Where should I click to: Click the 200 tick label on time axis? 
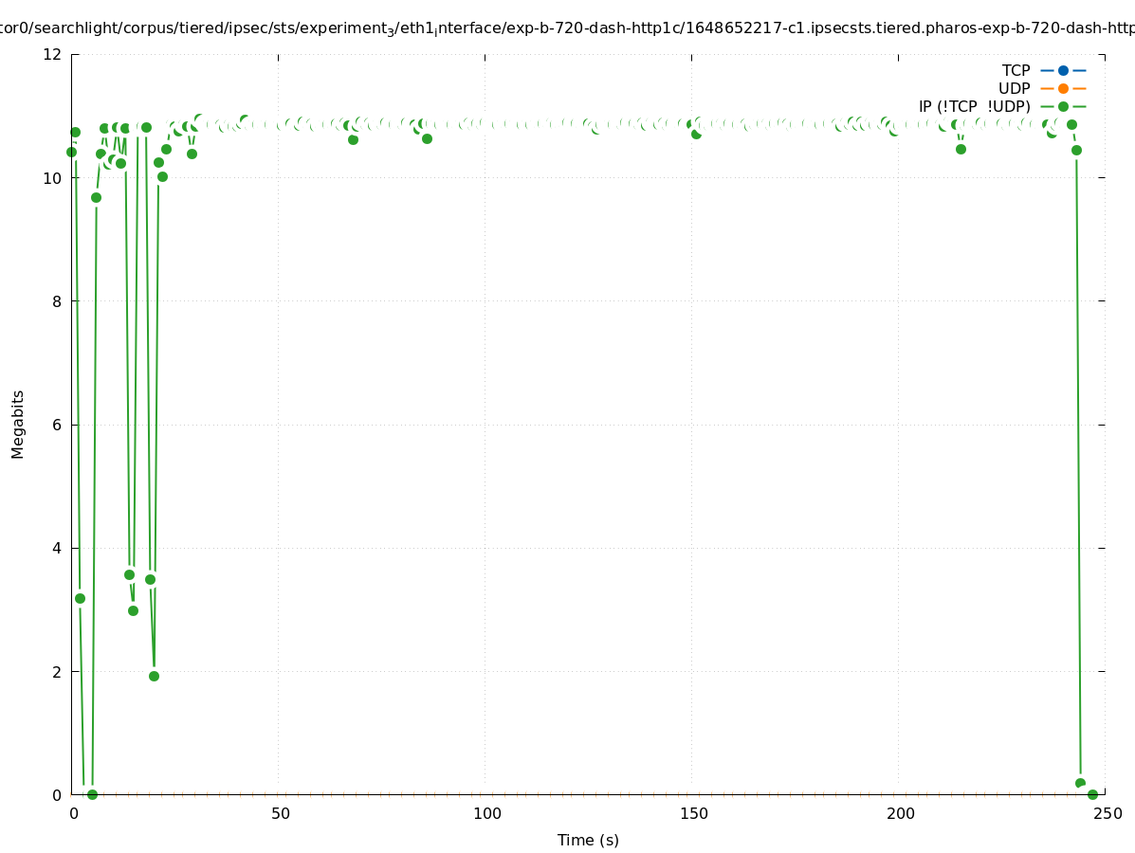[x=900, y=813]
